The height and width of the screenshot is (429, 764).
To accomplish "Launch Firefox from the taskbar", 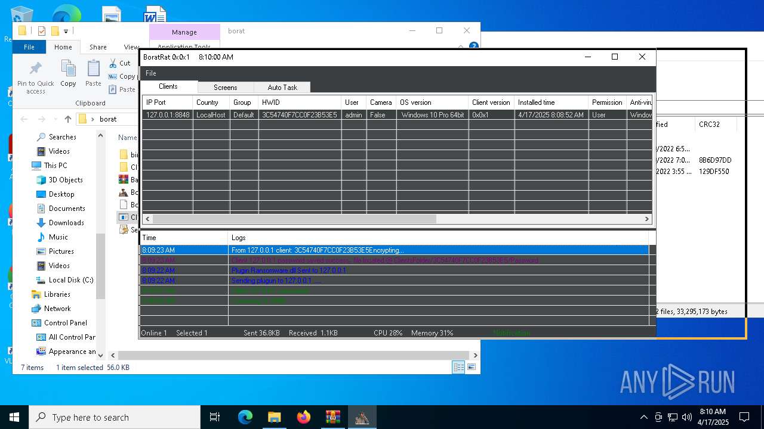I will pyautogui.click(x=303, y=417).
